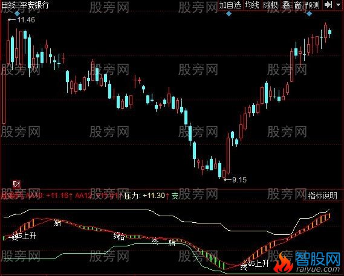
Task: Toggle 均线 moving averages display
Action: 252,5
